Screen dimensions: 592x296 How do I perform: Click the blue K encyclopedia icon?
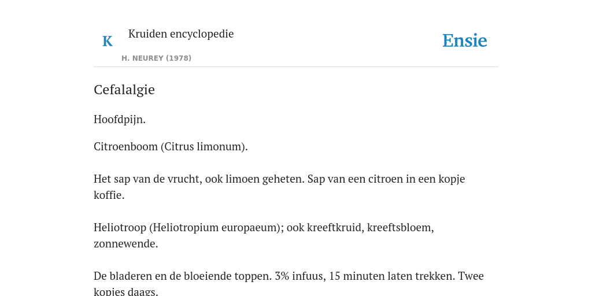(x=107, y=41)
